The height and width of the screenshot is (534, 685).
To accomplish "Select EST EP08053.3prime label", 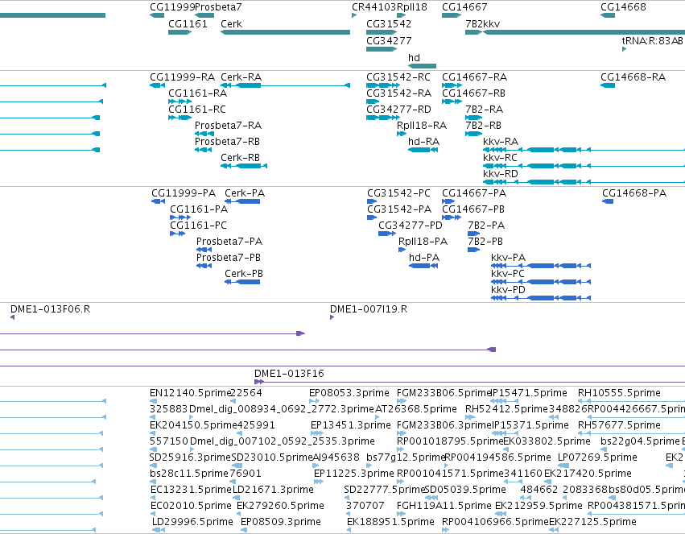I will (349, 393).
